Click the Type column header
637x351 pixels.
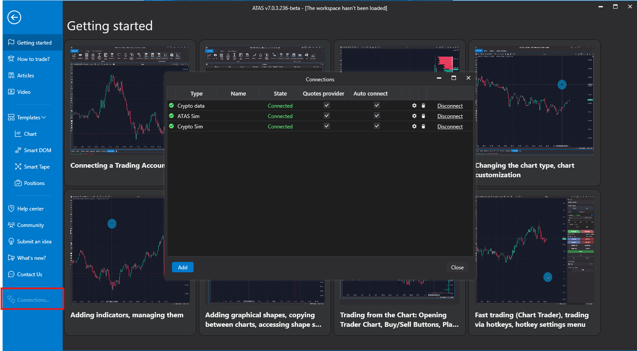tap(197, 93)
